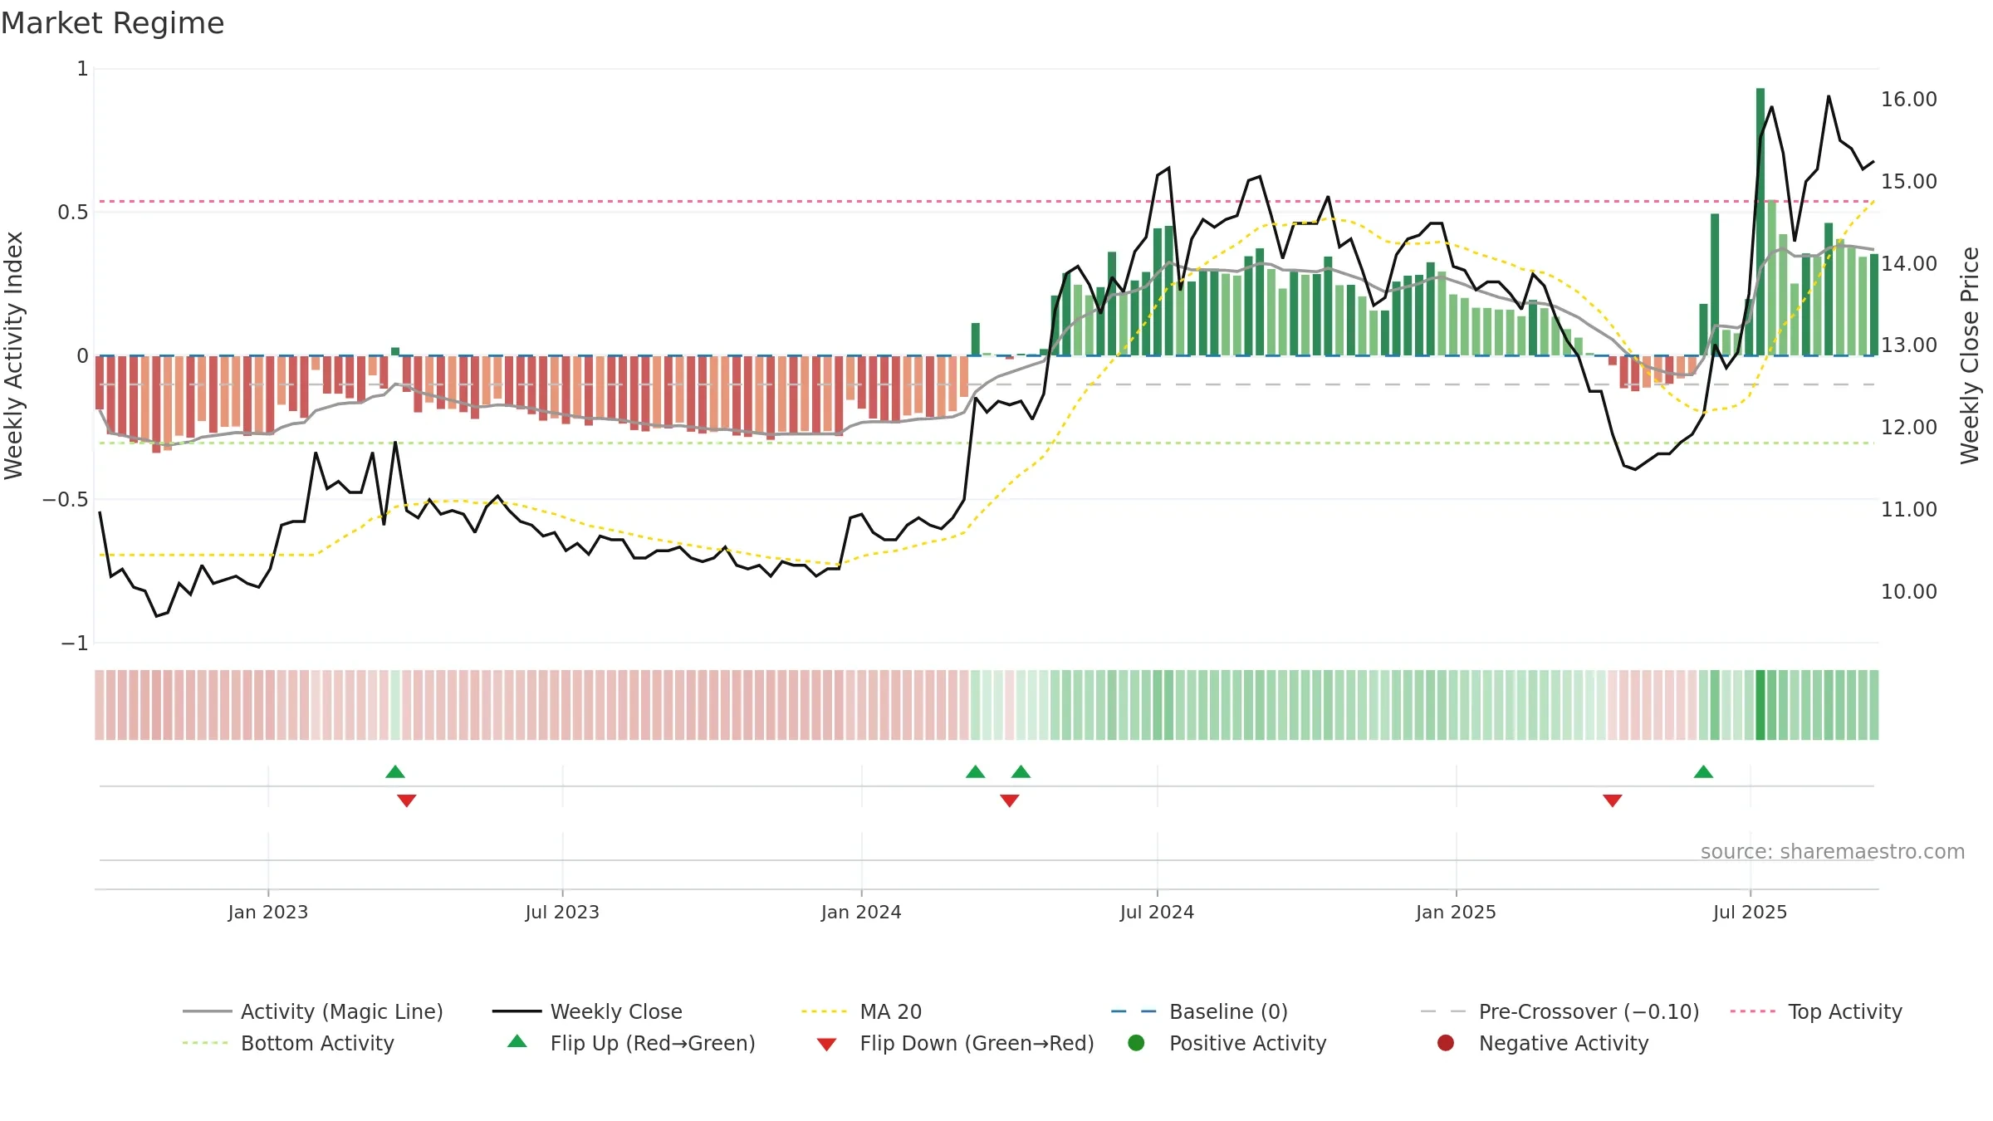Toggle MA 20 legend entry
1993x1121 pixels.
point(861,1011)
